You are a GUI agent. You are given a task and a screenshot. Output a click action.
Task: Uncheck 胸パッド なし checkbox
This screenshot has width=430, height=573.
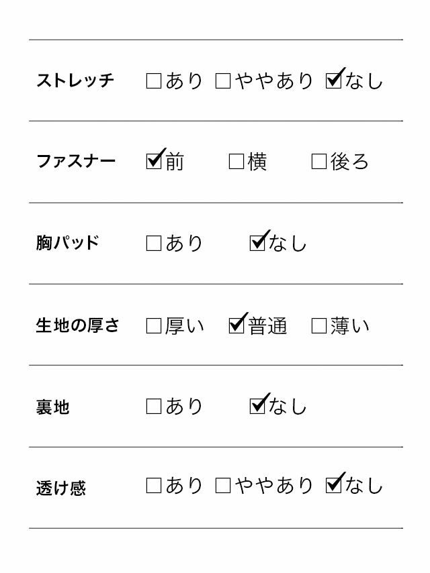(257, 244)
